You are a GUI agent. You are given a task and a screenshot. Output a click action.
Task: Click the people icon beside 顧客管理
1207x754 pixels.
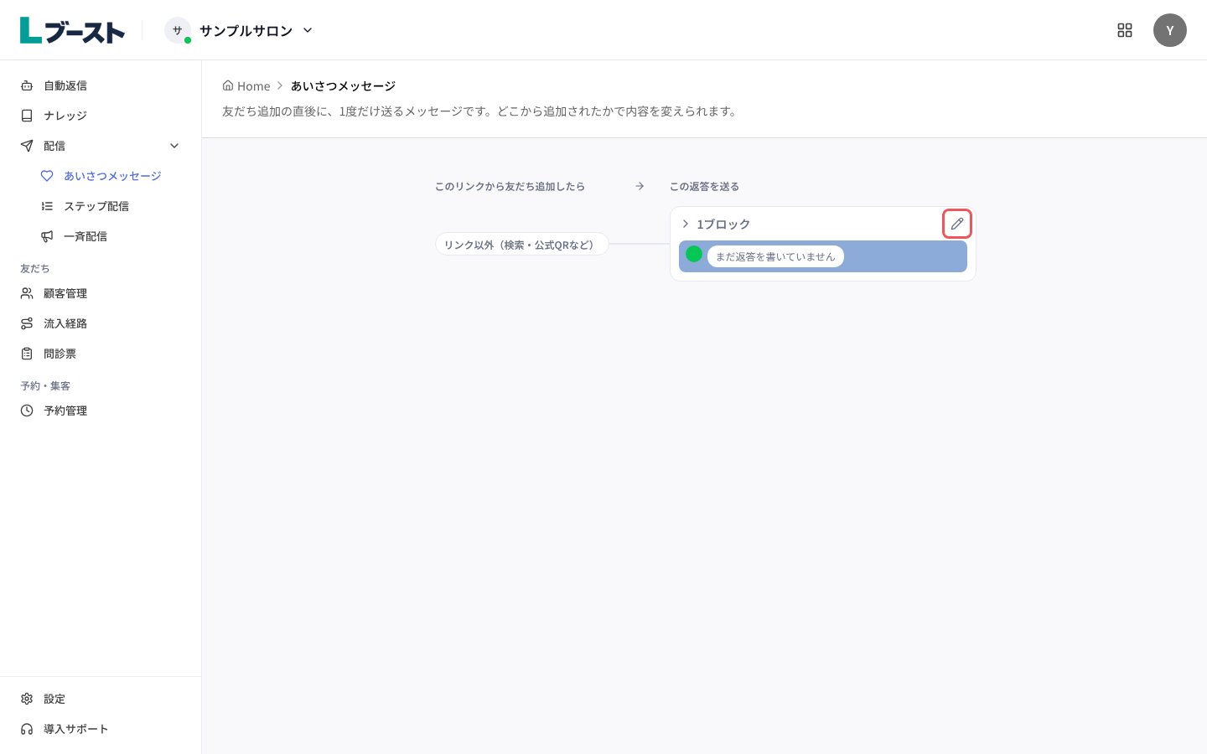(x=27, y=293)
